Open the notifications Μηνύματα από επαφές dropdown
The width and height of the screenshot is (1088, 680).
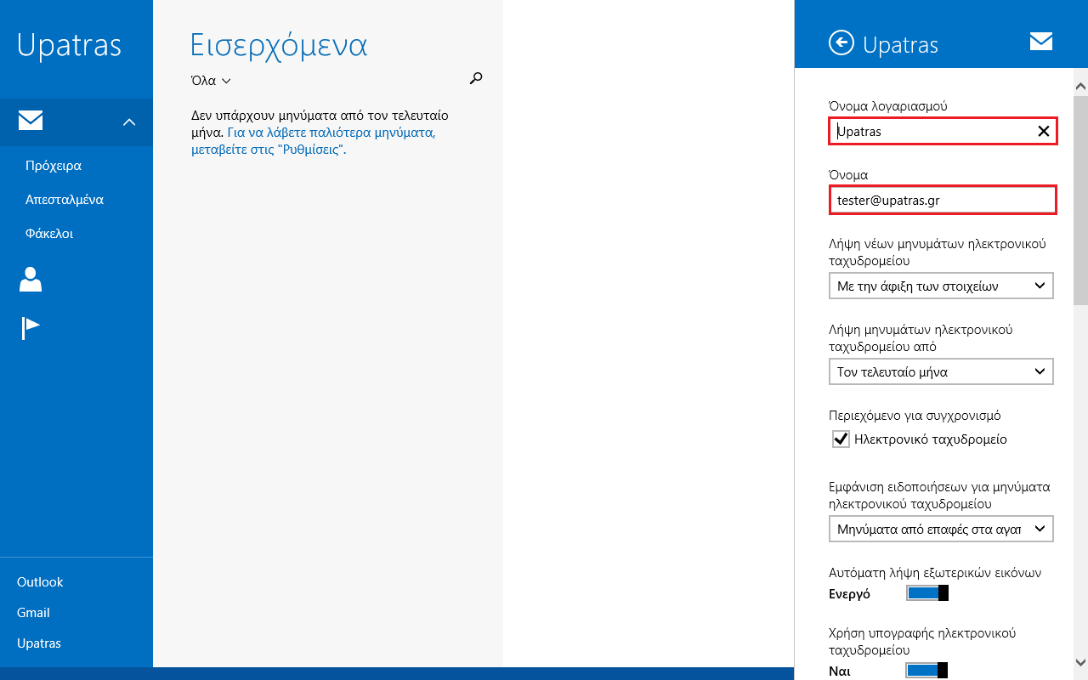click(941, 529)
